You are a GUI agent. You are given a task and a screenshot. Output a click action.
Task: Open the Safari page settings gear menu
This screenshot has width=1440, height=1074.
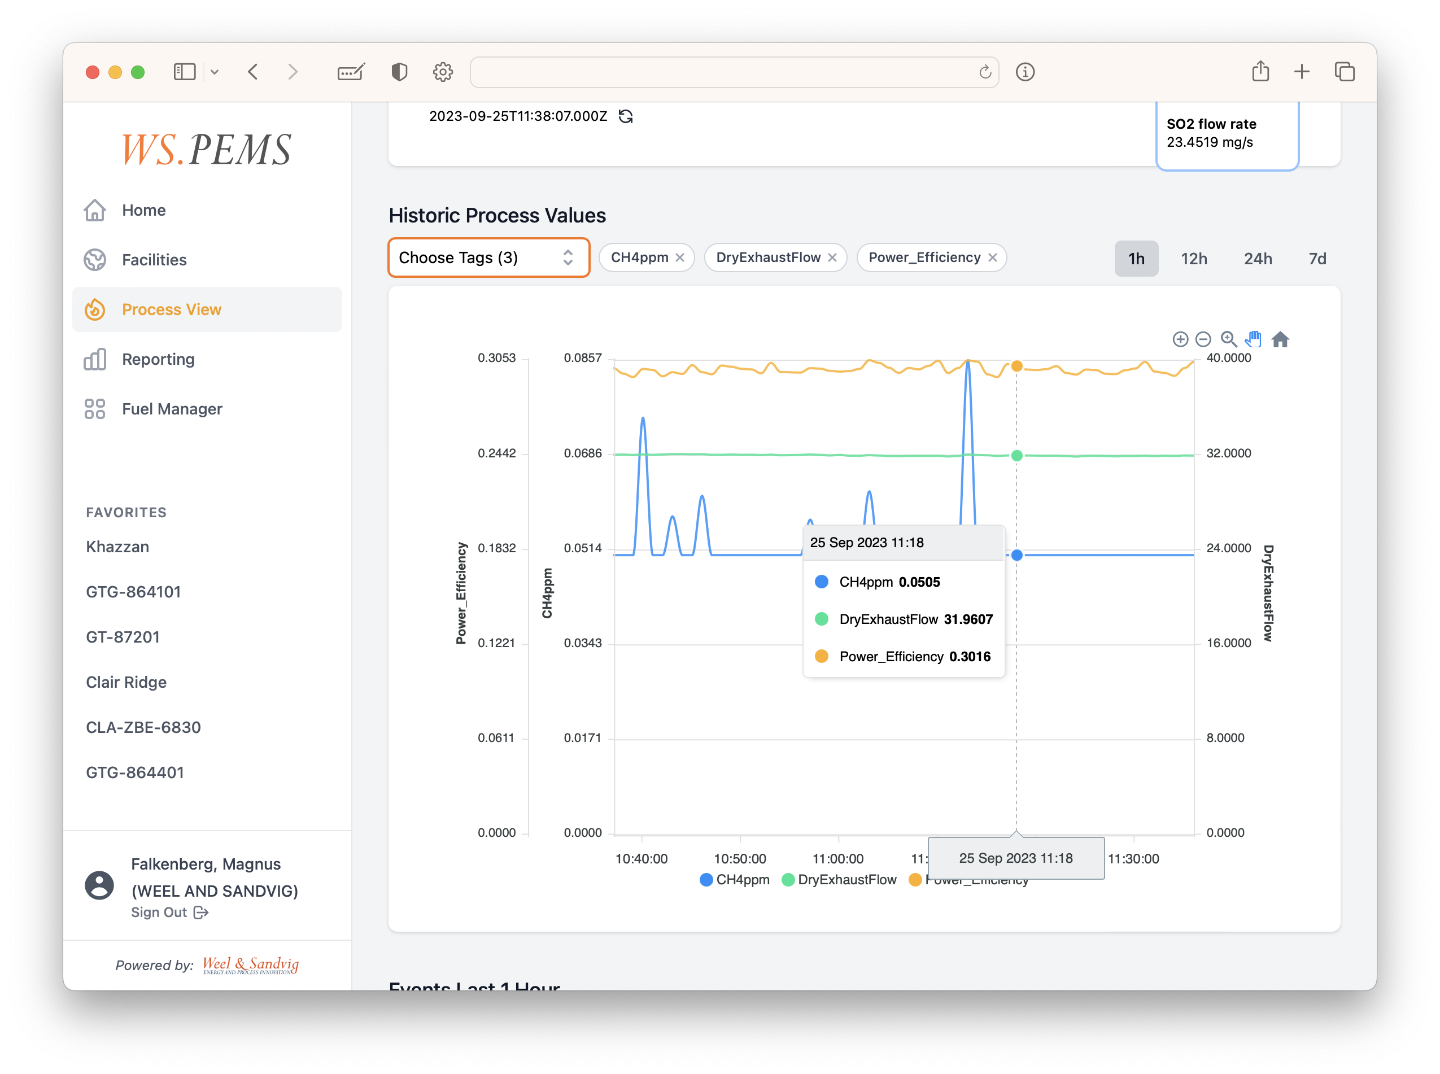[x=443, y=72]
